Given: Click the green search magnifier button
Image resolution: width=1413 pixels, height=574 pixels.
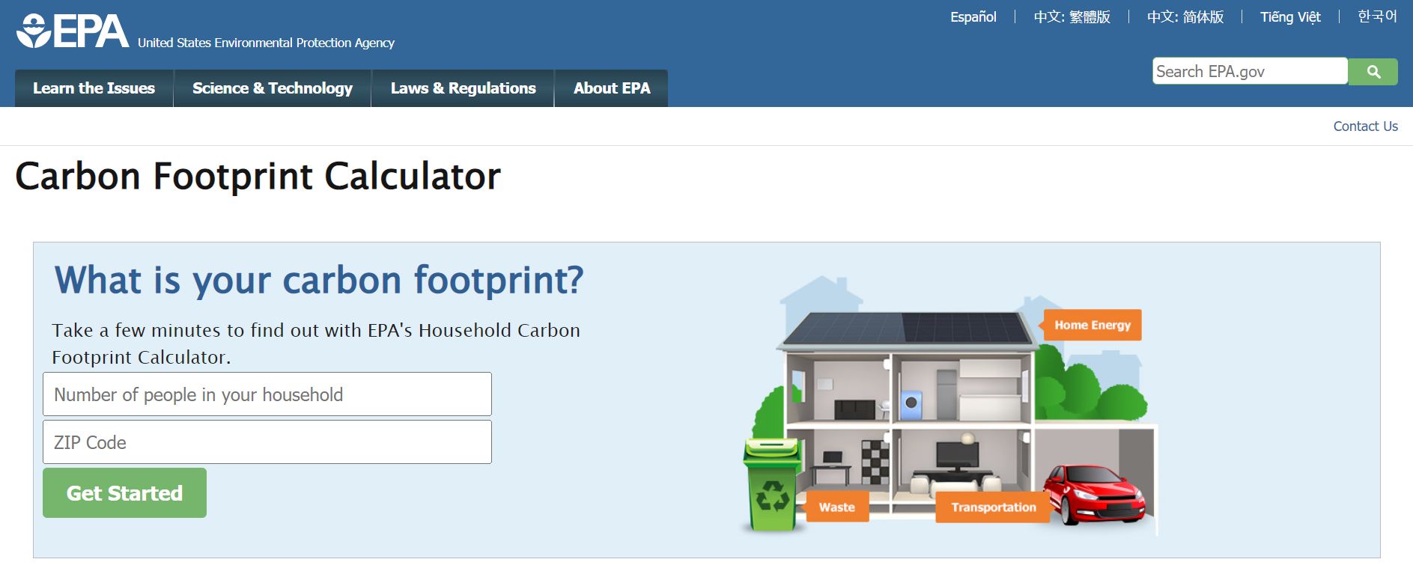Looking at the screenshot, I should pos(1373,72).
